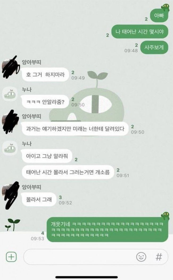
Task: Tap the 과거는 얘기하겠지만 message bubble
Action: tap(75, 129)
